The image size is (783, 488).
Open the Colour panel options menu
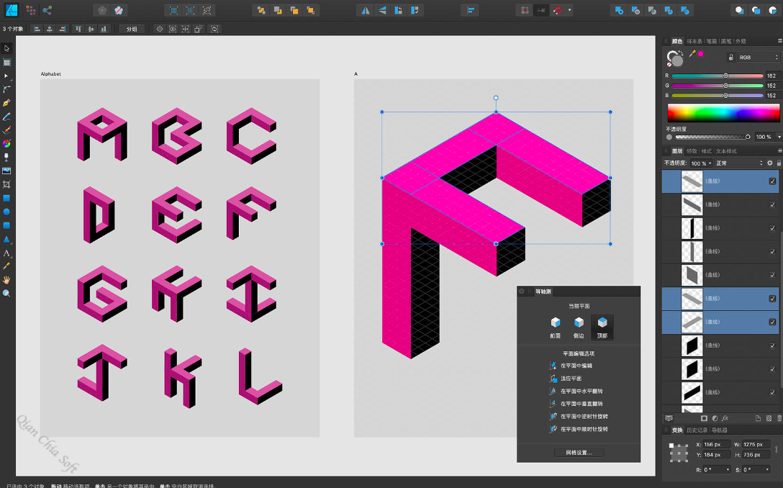click(x=779, y=41)
